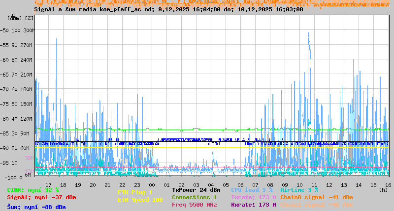Click the [h] unit label at axis end
The height and width of the screenshot is (211, 394).
383,190
